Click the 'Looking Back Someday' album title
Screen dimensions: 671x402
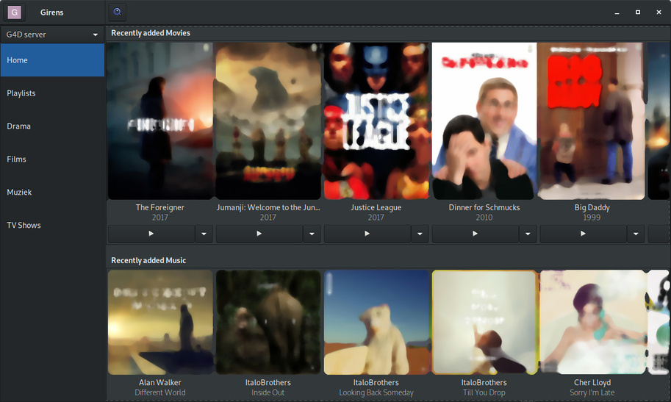pos(376,392)
